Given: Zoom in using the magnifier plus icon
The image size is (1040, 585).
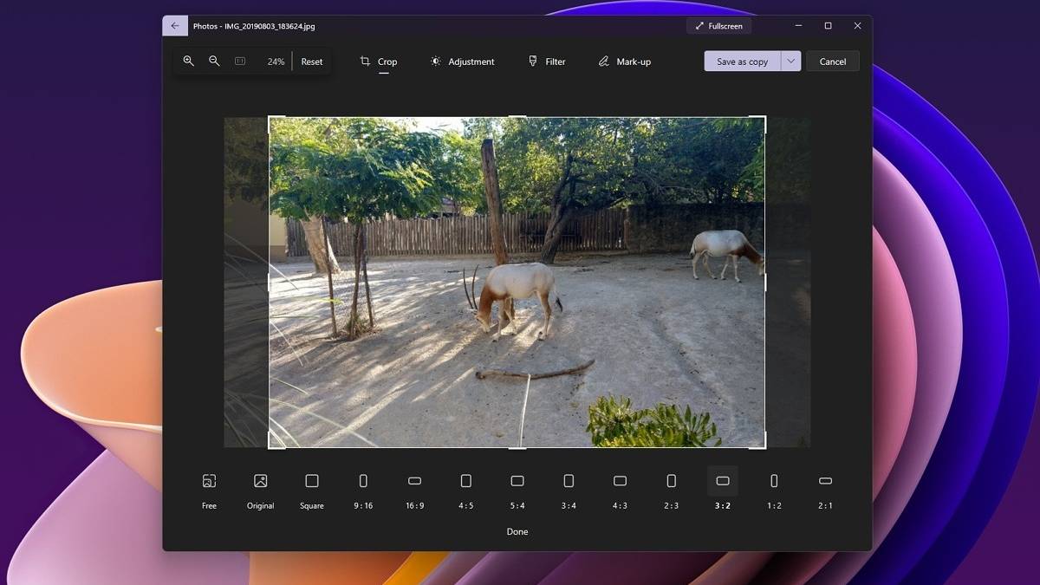Looking at the screenshot, I should tap(188, 62).
